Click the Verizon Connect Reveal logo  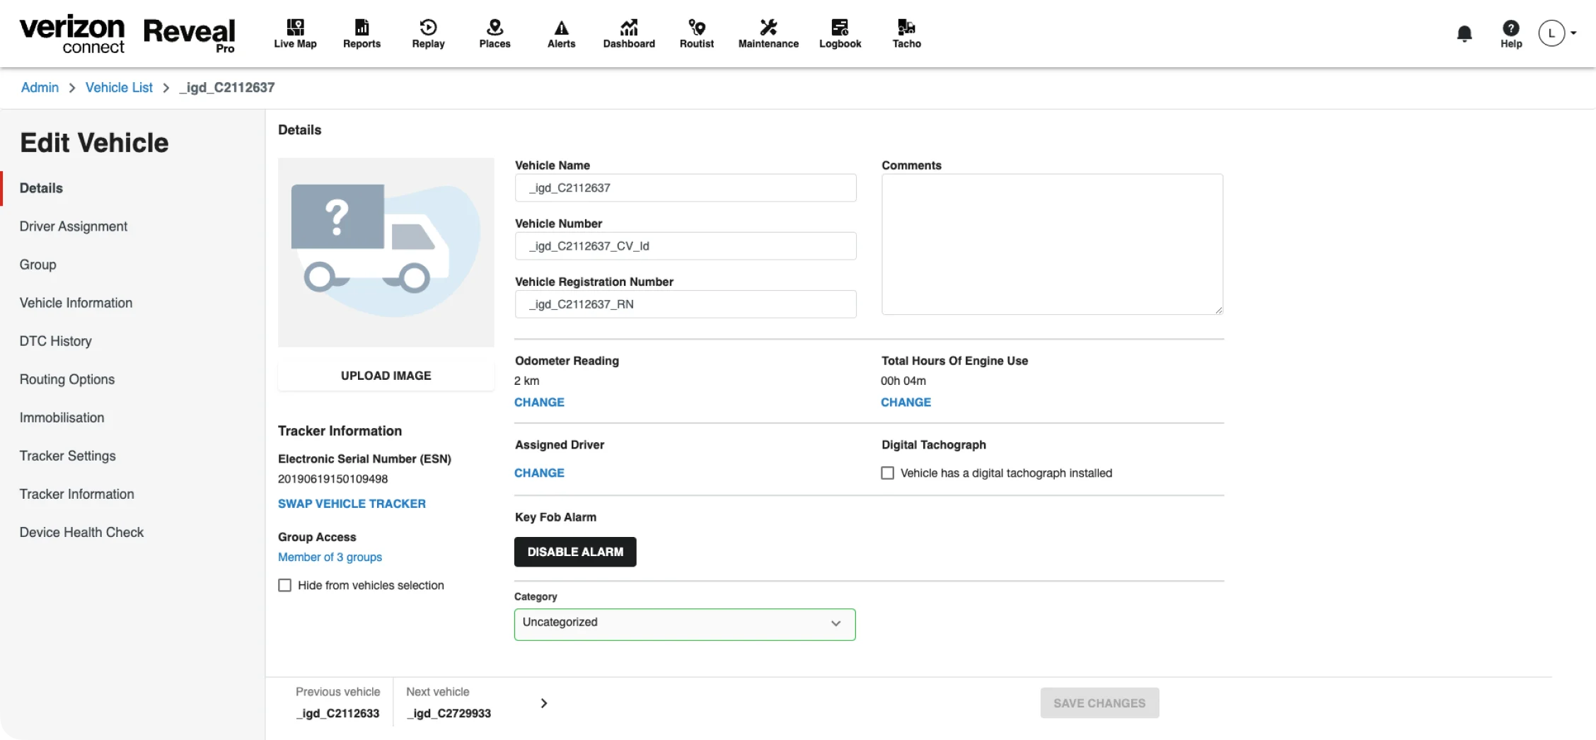pyautogui.click(x=127, y=33)
